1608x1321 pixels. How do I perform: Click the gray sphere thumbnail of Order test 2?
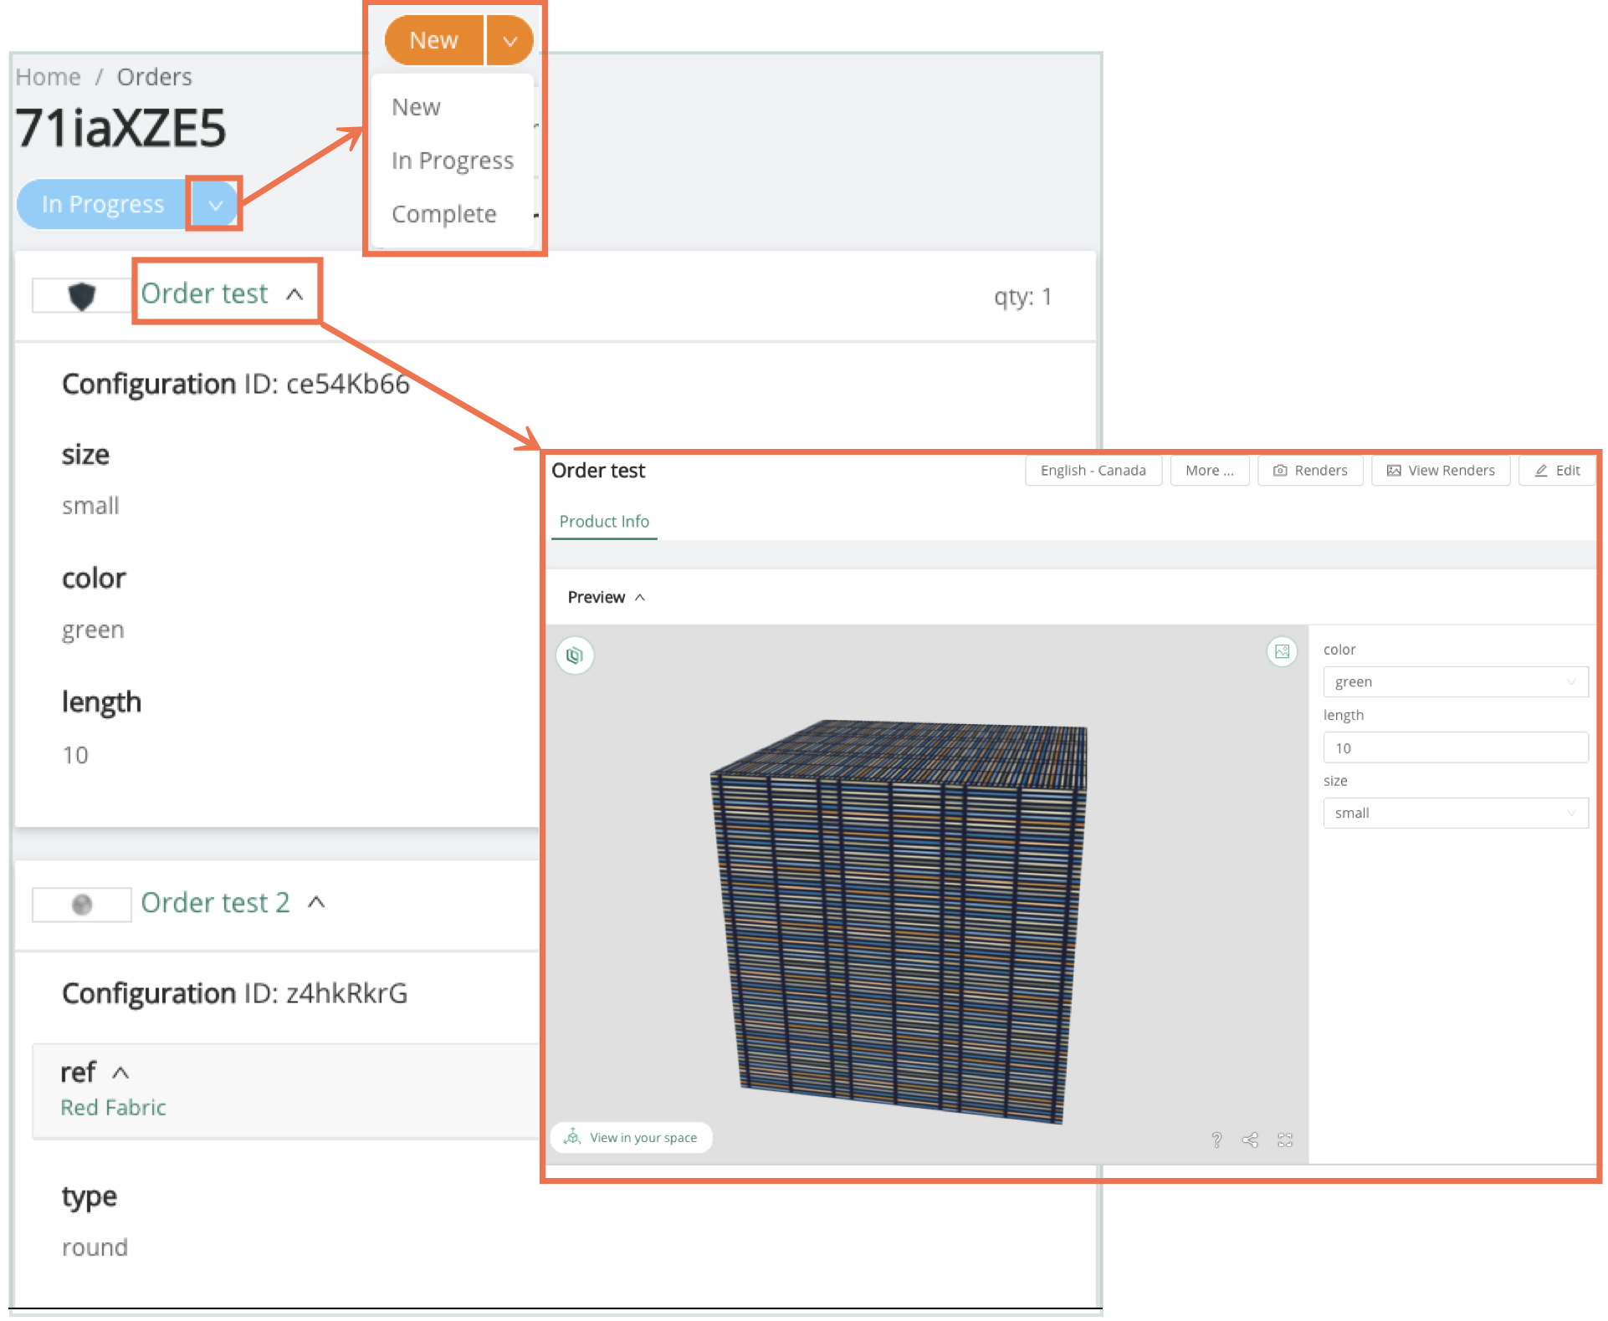81,905
